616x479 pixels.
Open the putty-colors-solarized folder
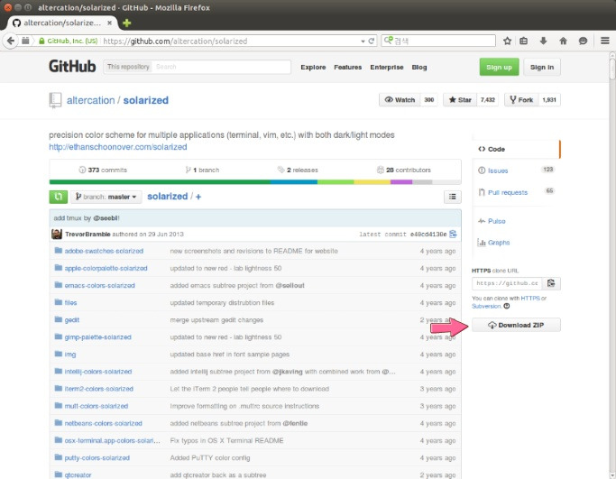tap(97, 458)
